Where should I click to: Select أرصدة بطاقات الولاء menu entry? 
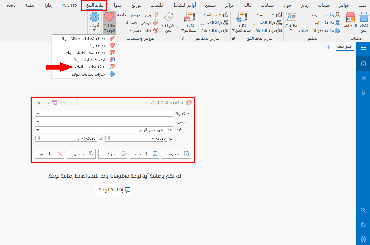(x=84, y=60)
